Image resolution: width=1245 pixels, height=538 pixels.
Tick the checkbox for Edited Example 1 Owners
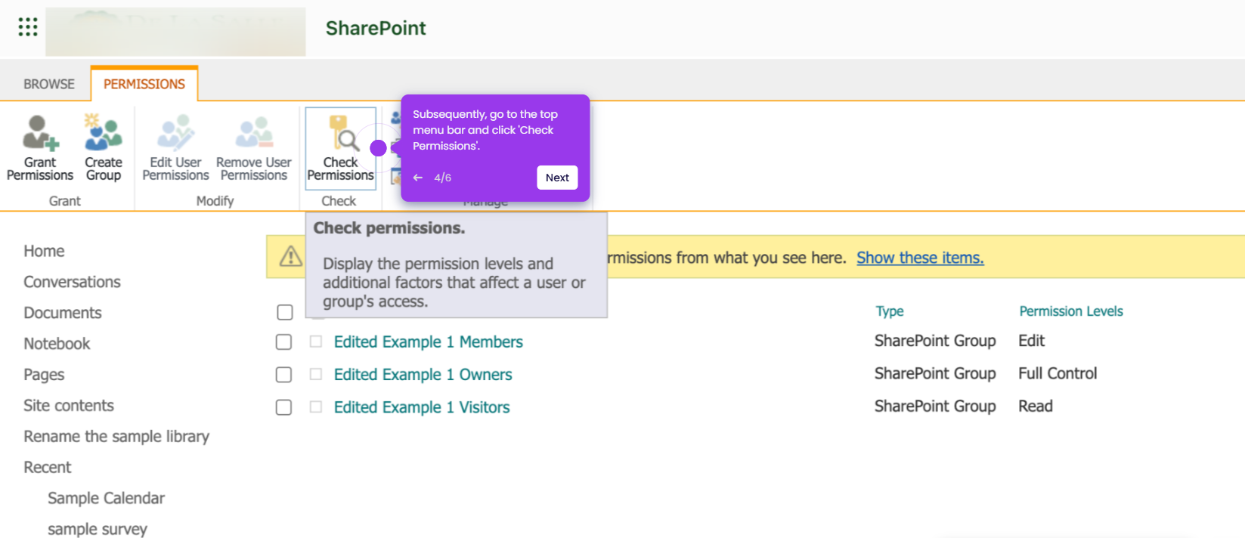click(283, 375)
